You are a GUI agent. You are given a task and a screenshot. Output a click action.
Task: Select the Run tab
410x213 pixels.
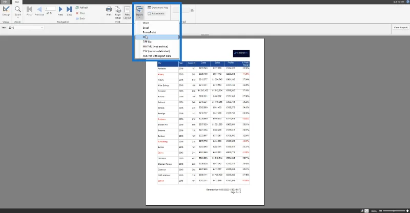click(x=17, y=2)
